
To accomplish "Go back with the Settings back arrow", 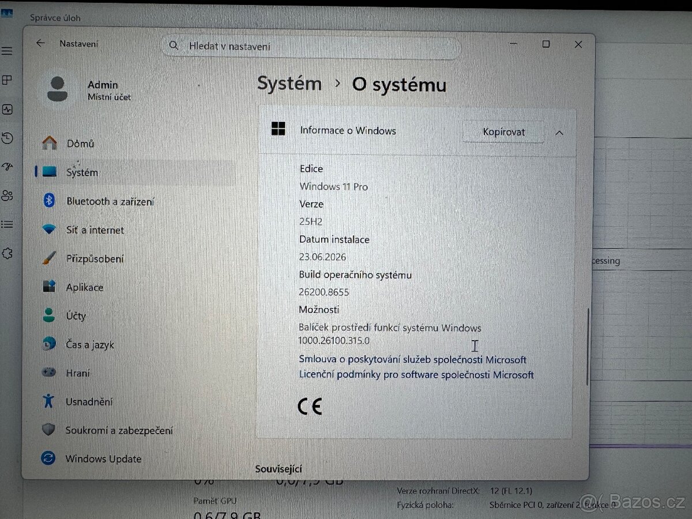I will (x=40, y=43).
